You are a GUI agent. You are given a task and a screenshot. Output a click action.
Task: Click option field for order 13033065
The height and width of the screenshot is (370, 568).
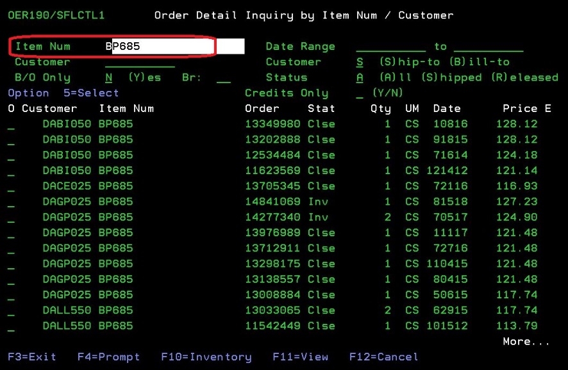(x=11, y=311)
